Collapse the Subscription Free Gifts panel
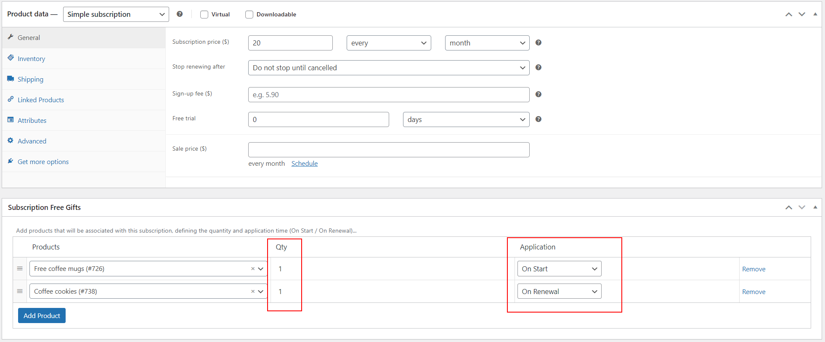Image resolution: width=825 pixels, height=342 pixels. (x=815, y=207)
